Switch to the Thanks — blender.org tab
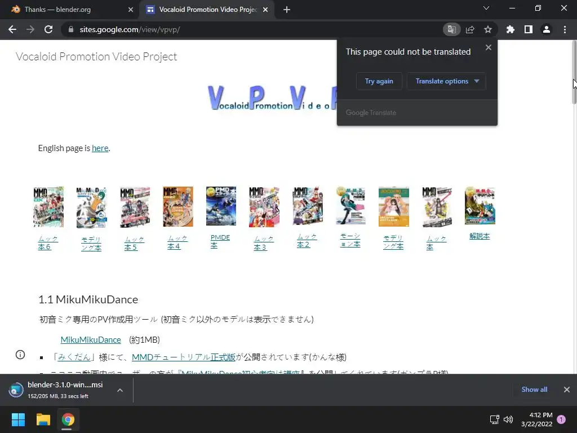 70,10
